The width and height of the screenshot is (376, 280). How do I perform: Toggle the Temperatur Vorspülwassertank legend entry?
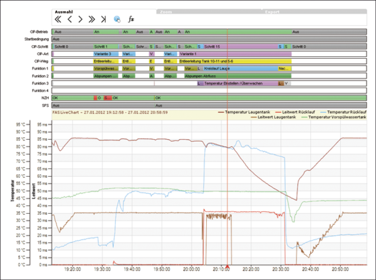tap(334, 117)
